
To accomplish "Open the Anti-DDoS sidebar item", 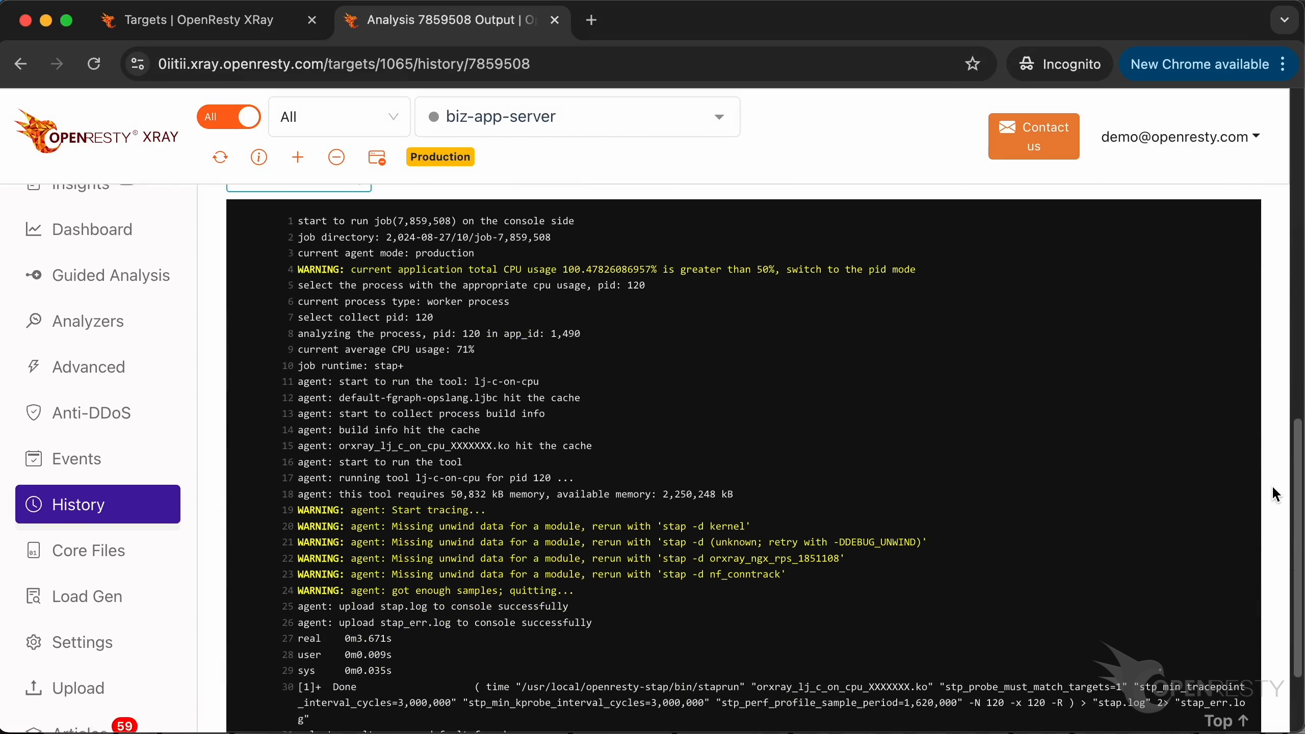I will click(x=91, y=413).
